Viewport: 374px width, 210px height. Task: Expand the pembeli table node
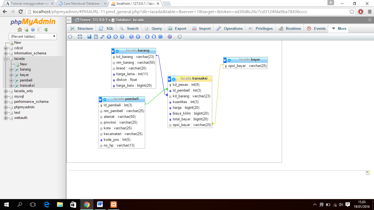click(11, 80)
